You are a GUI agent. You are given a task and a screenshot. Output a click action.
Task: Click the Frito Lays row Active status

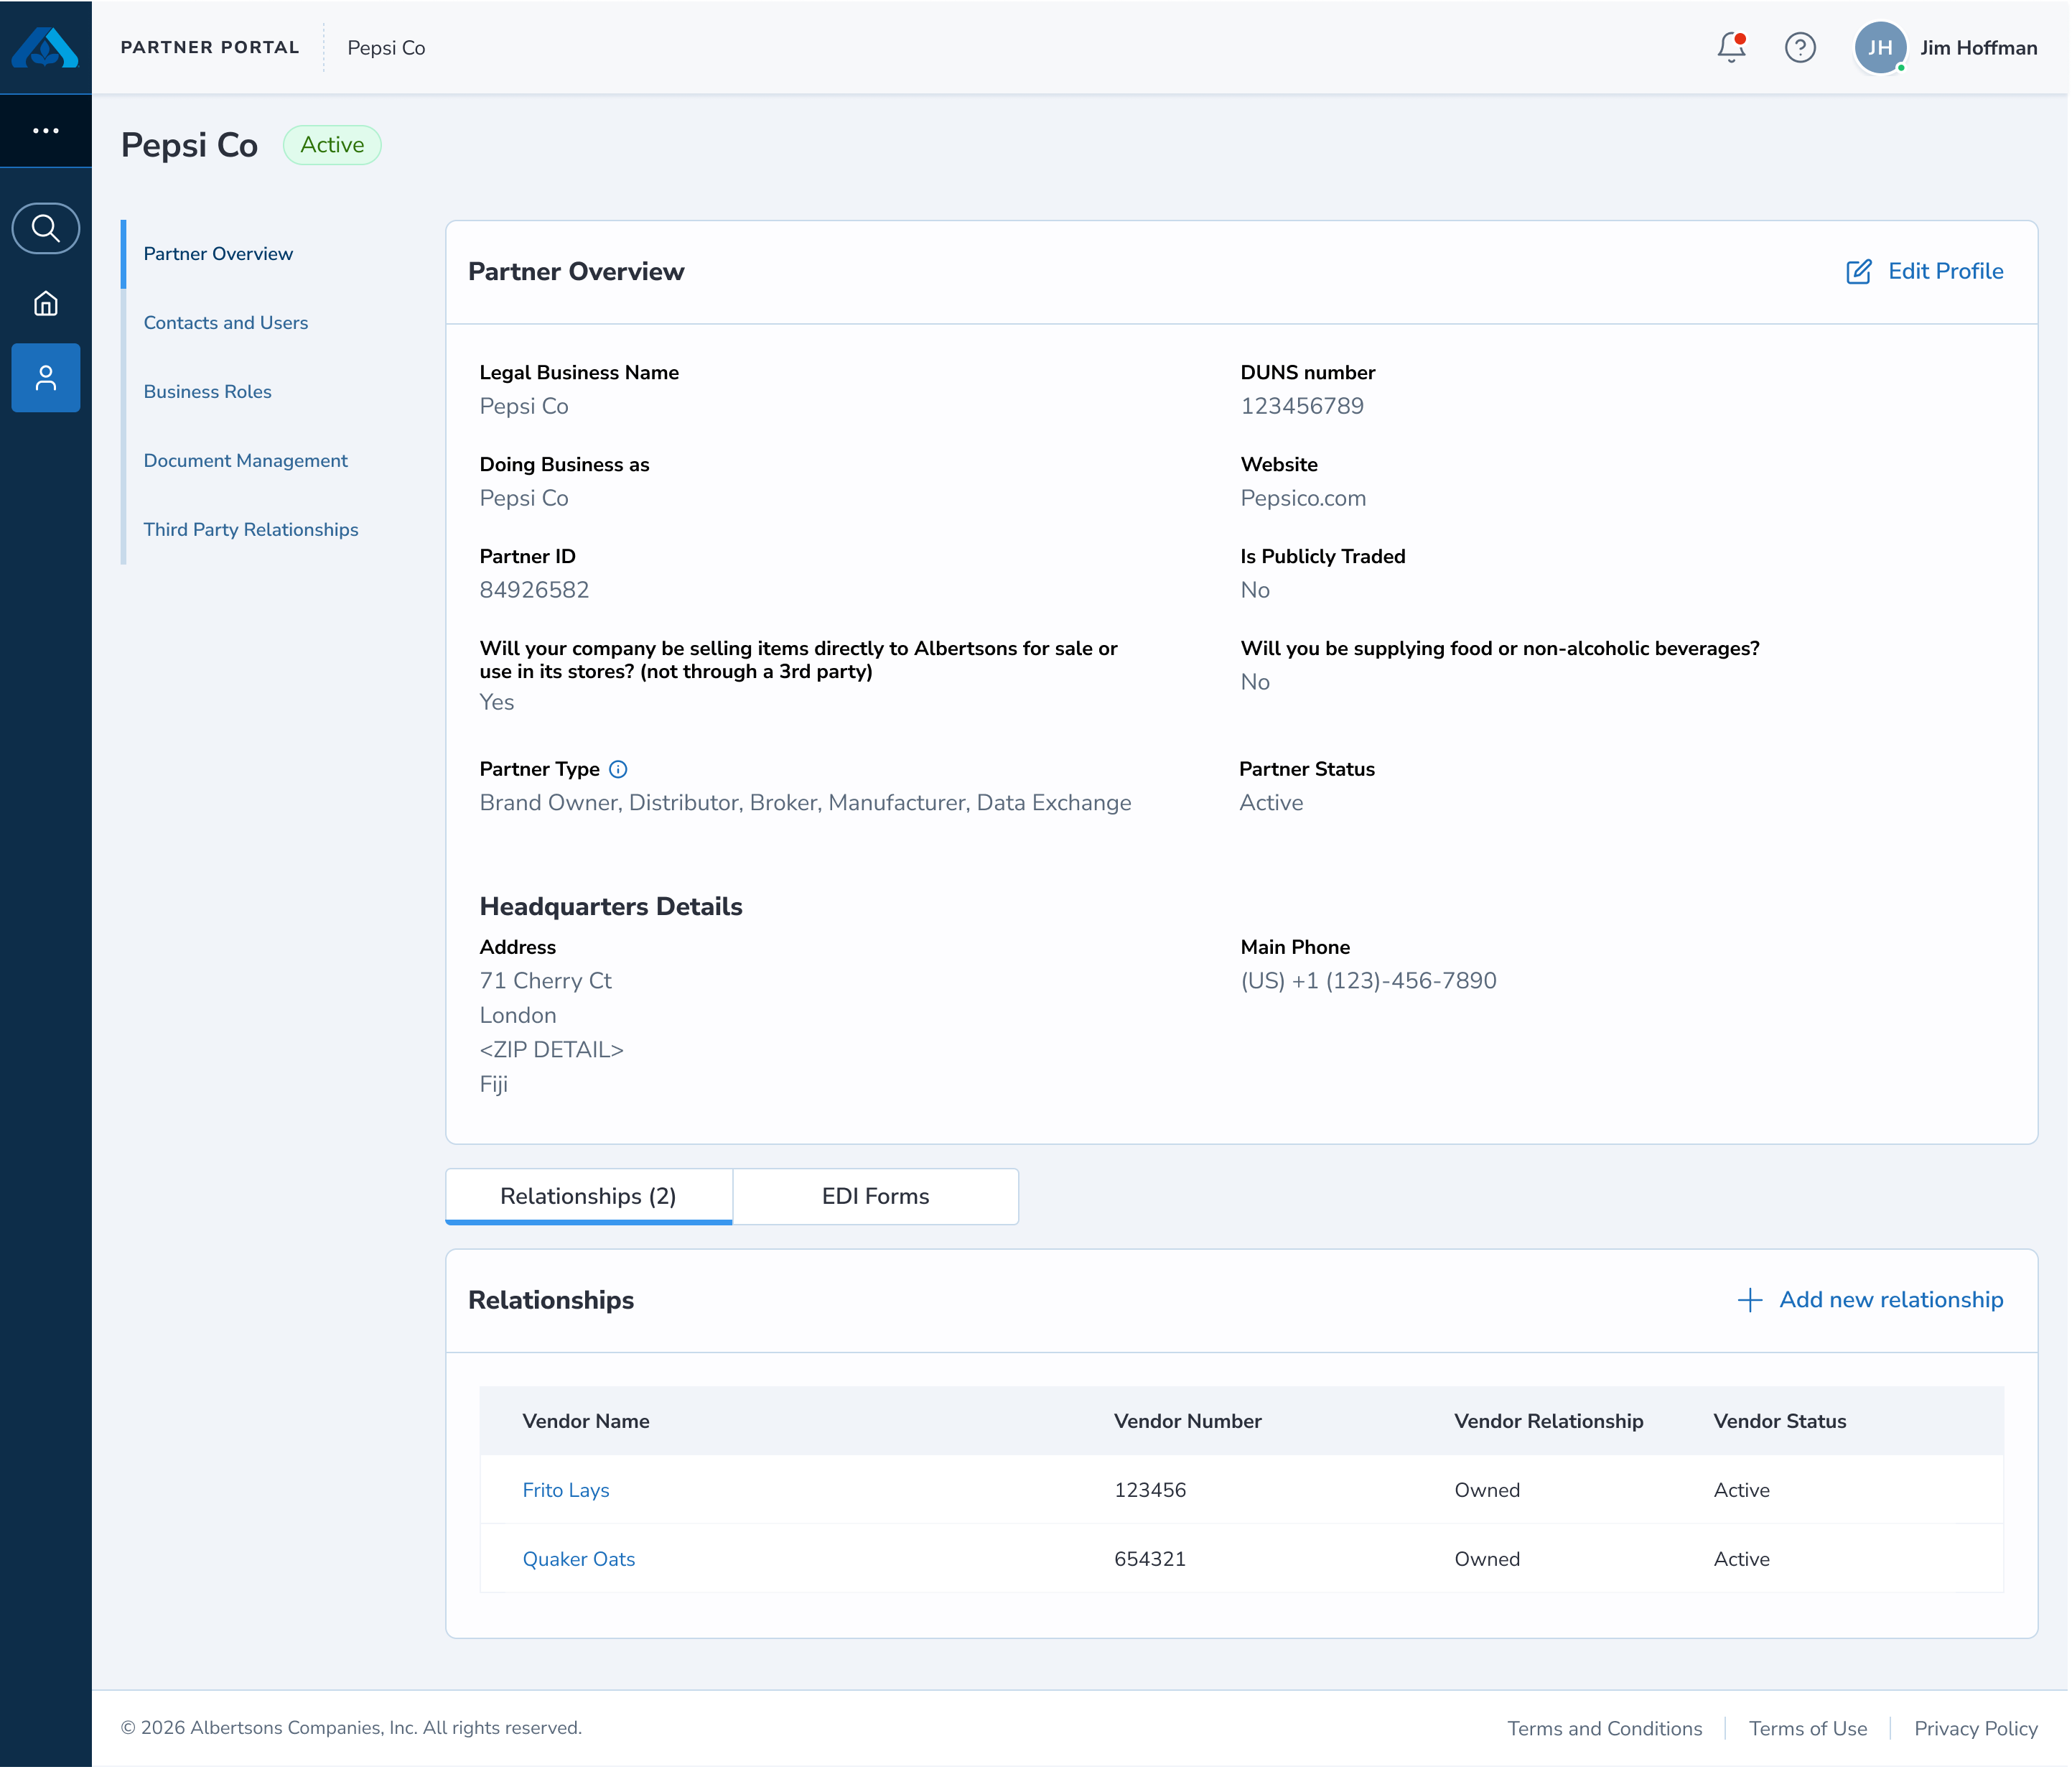tap(1742, 1491)
